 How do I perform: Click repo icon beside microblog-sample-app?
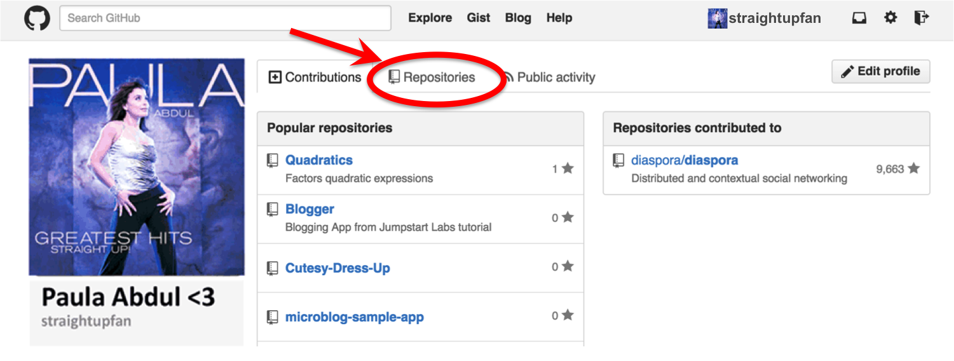coord(273,317)
